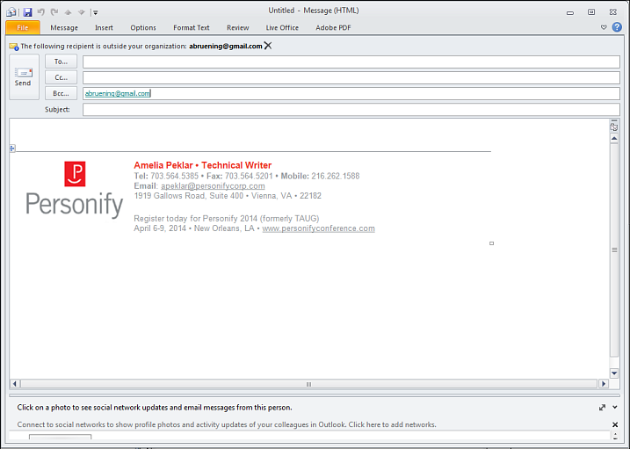This screenshot has height=449, width=630.
Task: Open the File tab
Action: coord(23,28)
